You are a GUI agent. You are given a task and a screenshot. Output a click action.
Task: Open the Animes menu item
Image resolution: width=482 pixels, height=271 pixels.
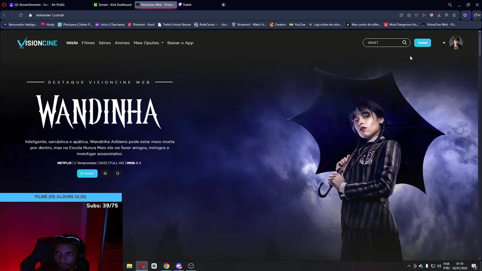point(122,43)
